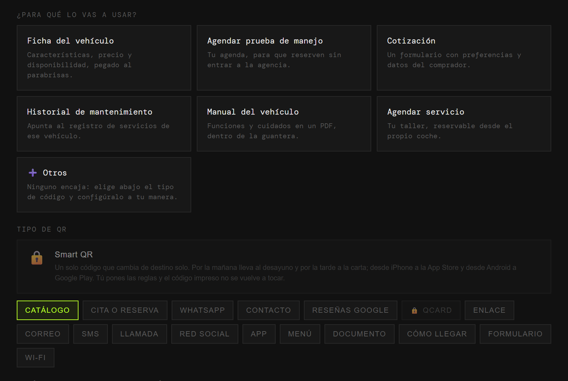Pick the Cotización use-case card
Screen dimensions: 568x381
coord(464,58)
